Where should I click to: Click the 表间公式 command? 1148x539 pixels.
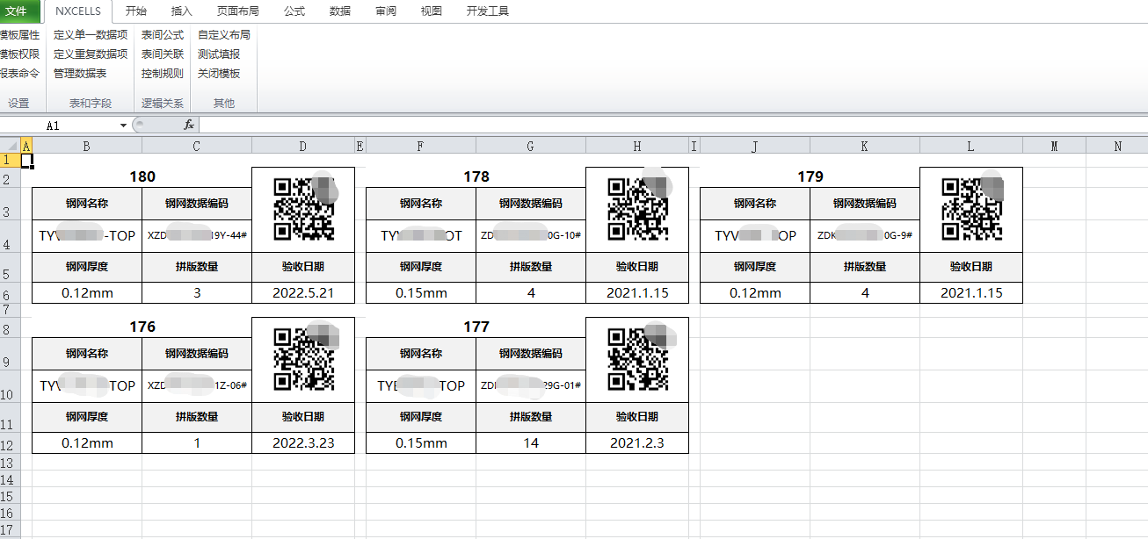click(163, 35)
